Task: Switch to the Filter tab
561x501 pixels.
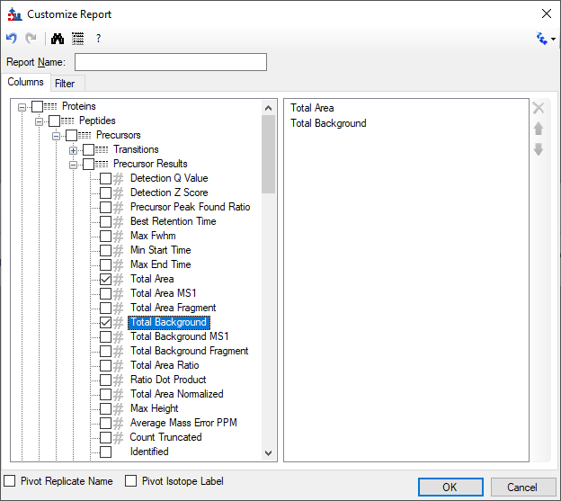Action: click(65, 84)
